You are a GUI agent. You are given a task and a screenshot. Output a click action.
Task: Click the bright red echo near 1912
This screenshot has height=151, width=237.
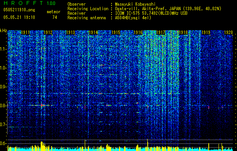(42, 105)
